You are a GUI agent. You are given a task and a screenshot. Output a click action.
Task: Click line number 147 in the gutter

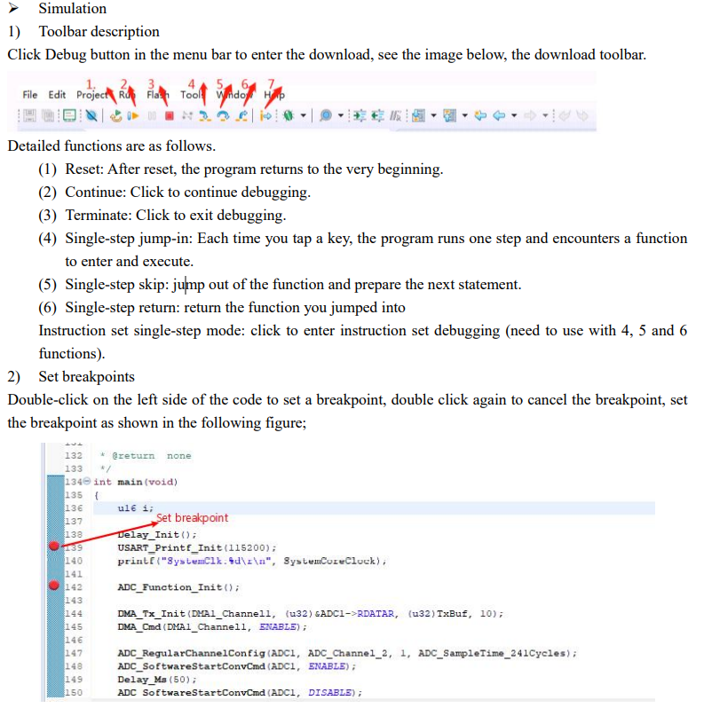coord(73,653)
